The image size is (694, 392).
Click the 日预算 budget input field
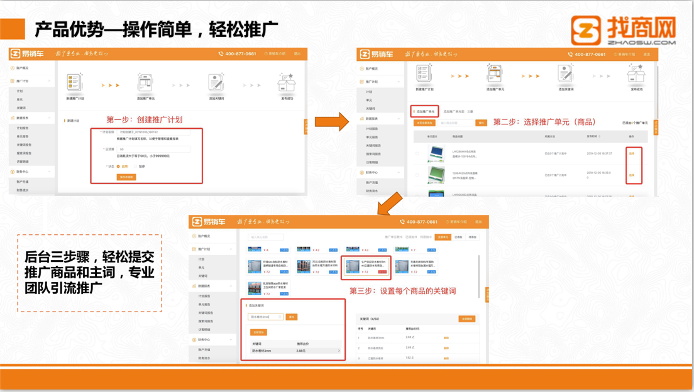click(x=153, y=150)
